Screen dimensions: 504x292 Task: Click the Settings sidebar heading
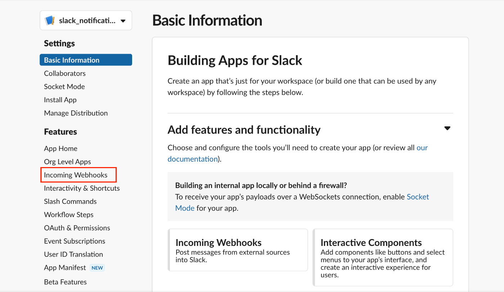tap(59, 44)
